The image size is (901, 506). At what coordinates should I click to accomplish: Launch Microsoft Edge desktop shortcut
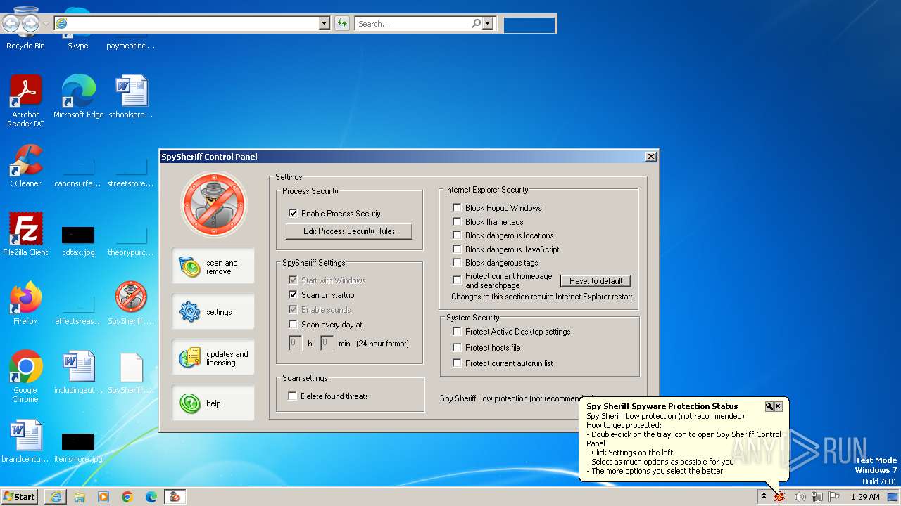point(78,97)
